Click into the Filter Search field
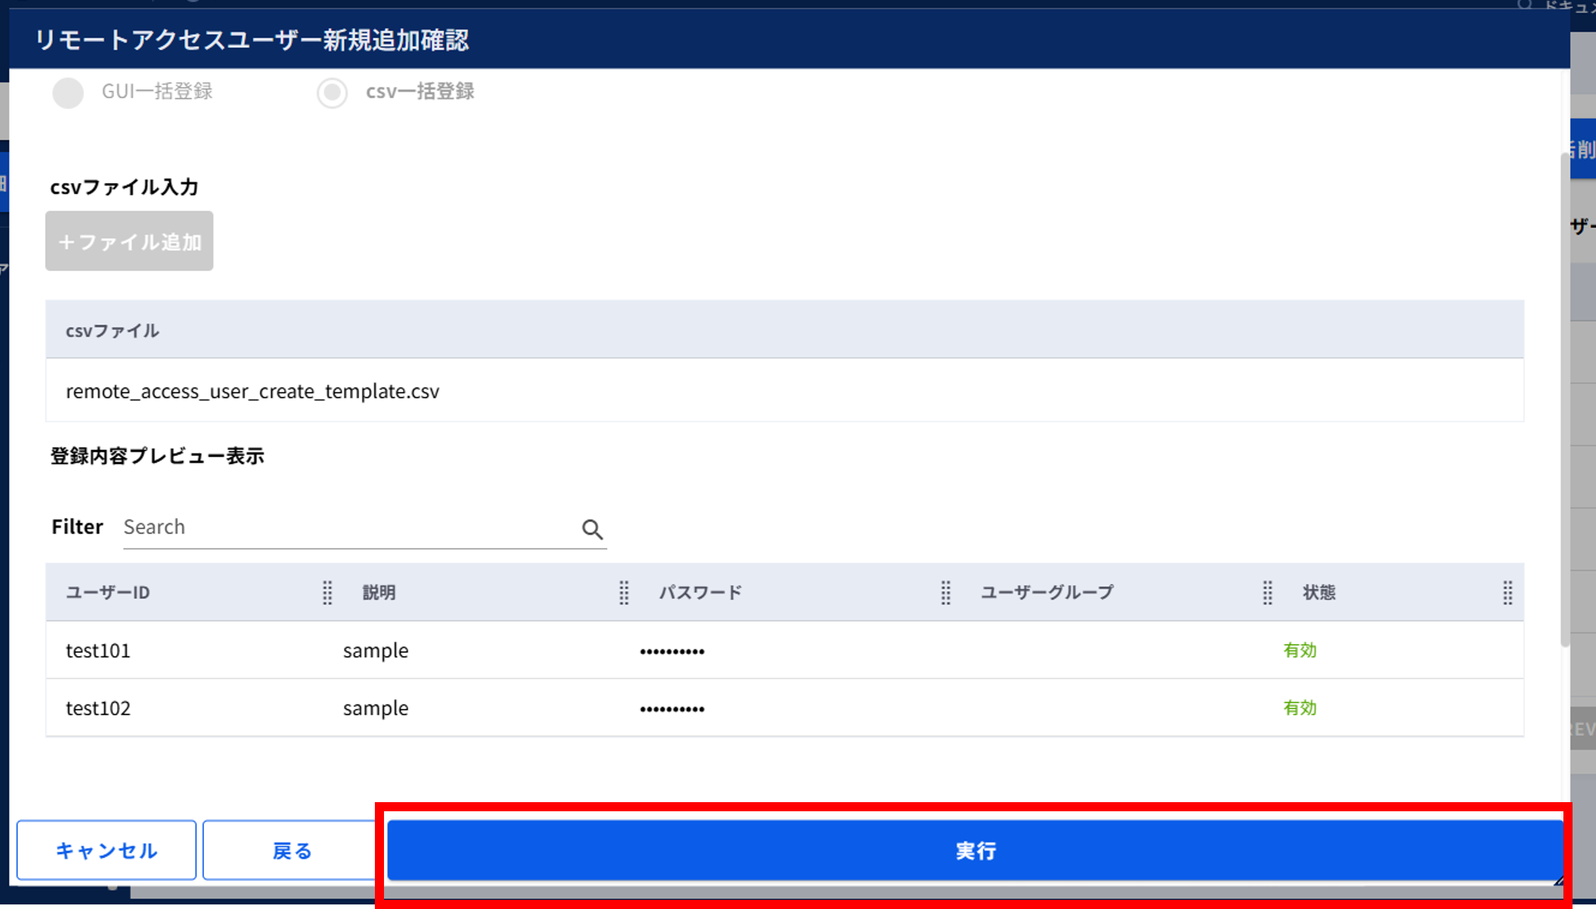 349,527
